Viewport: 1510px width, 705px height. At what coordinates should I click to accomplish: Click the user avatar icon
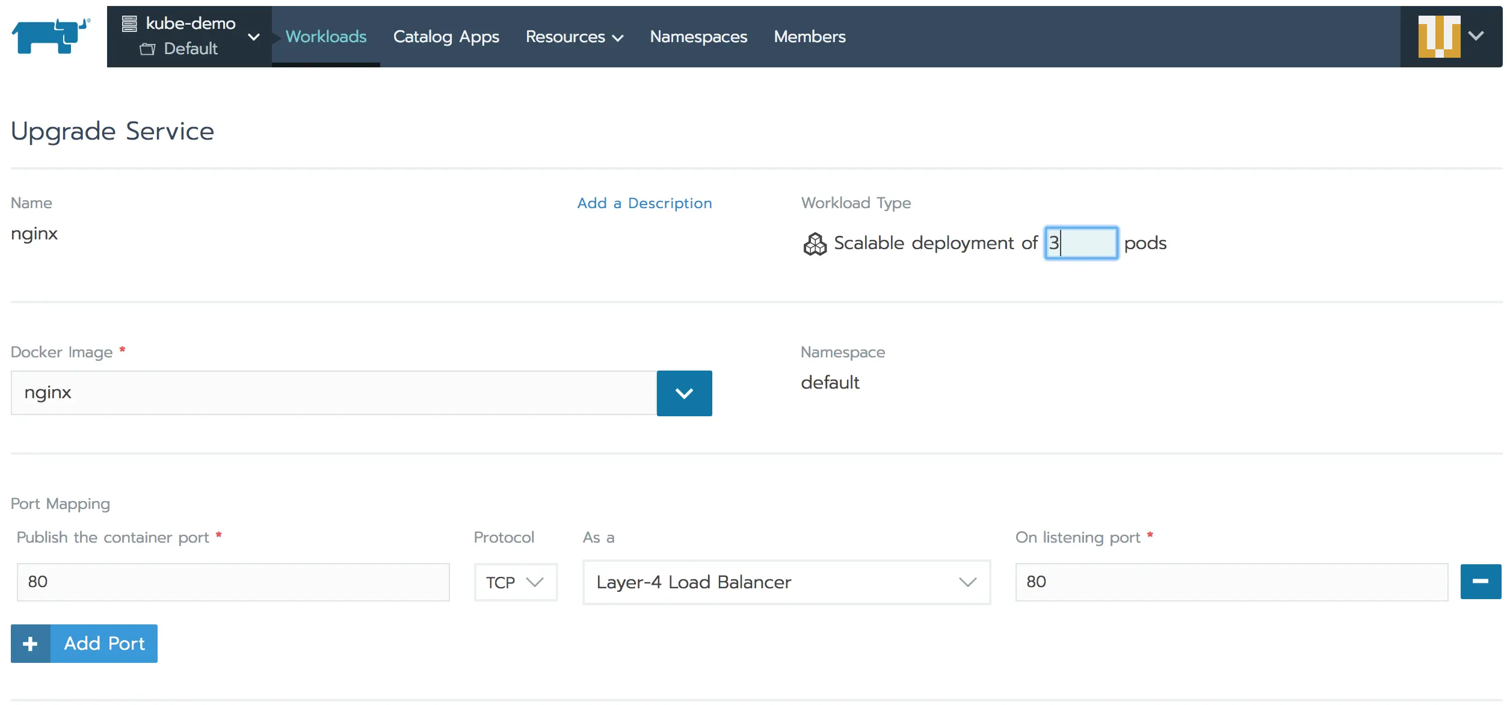tap(1438, 36)
